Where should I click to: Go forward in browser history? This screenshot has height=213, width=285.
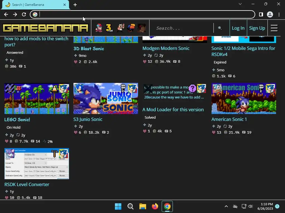pos(15,14)
